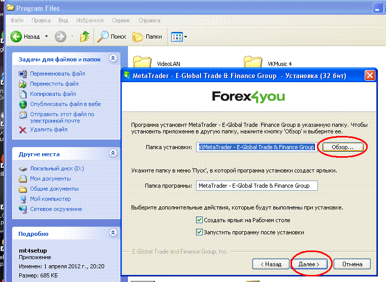Image resolution: width=386 pixels, height=282 pixels.
Task: Select the VideoLAN folder
Action: click(x=157, y=62)
